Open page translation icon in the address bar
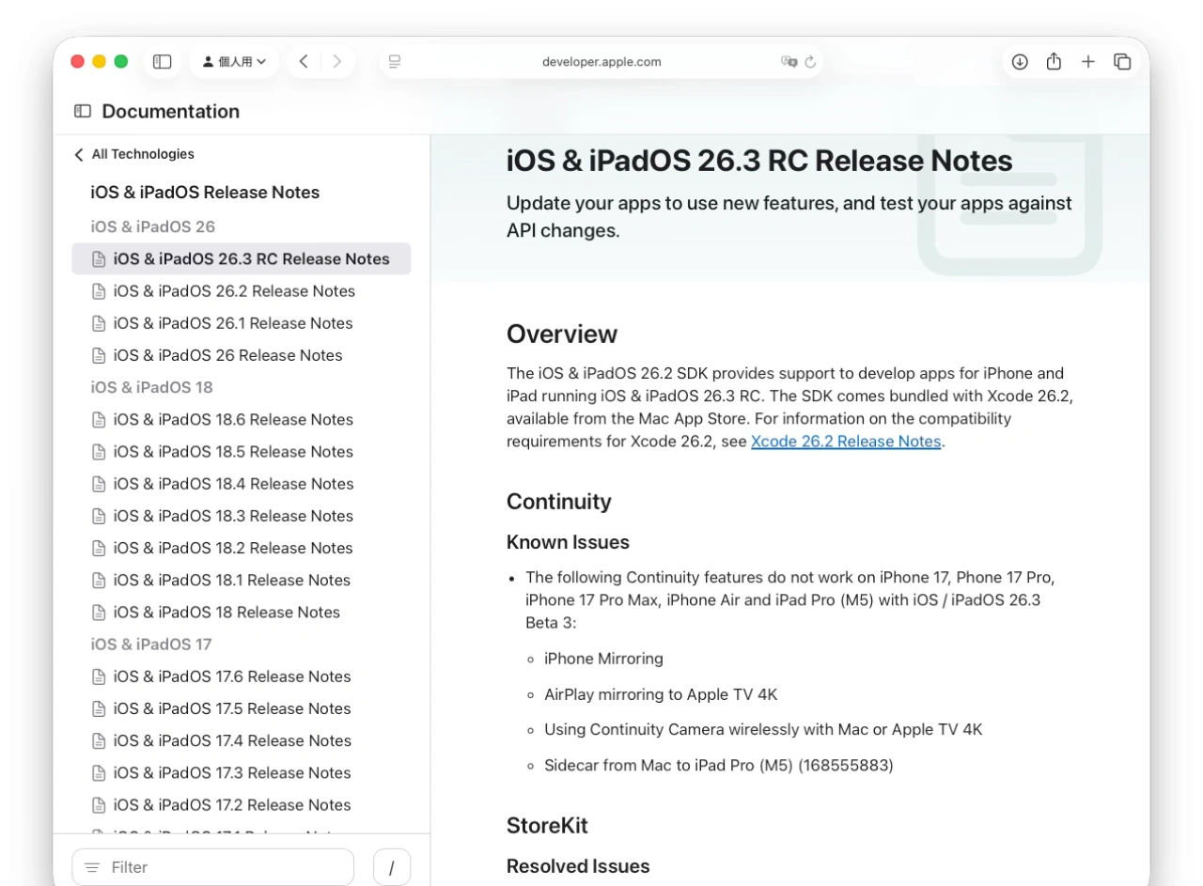 [x=789, y=61]
